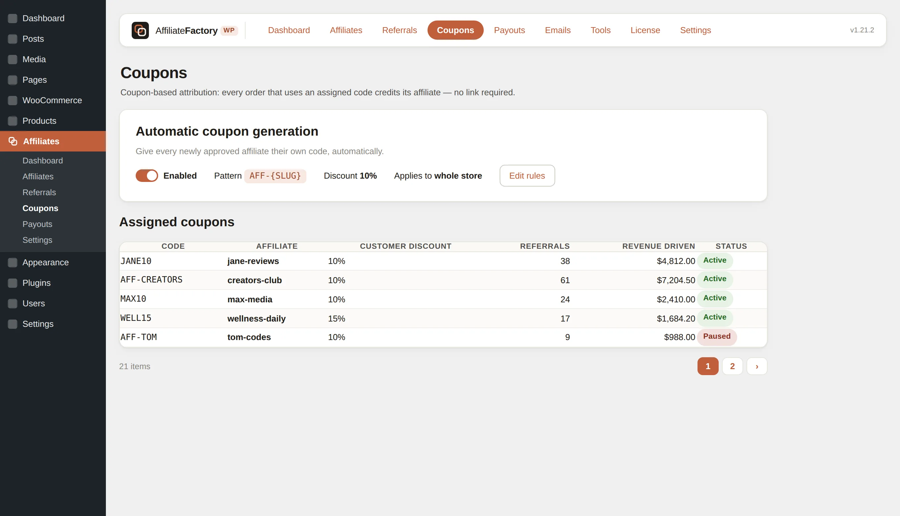Open the Tools tab
The image size is (900, 516).
[x=601, y=30]
